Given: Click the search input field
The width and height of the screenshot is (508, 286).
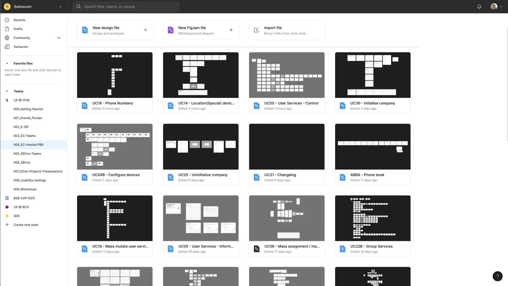Looking at the screenshot, I should pos(126,7).
